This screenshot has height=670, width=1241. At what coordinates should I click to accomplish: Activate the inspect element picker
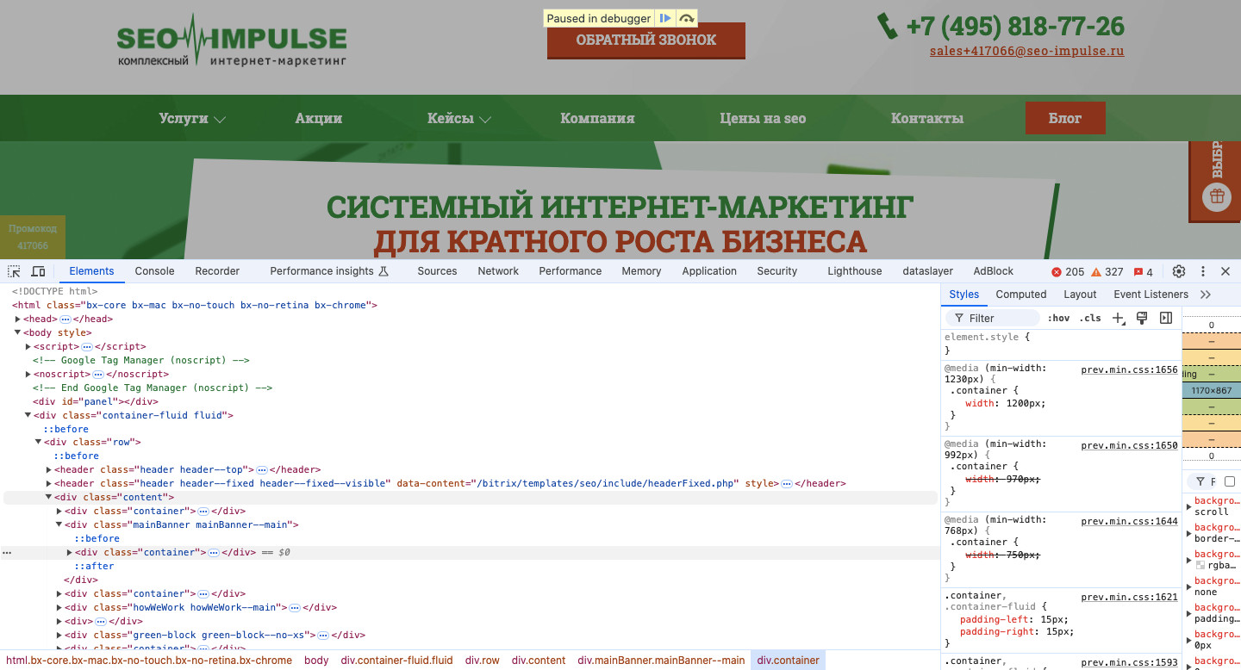[x=15, y=271]
